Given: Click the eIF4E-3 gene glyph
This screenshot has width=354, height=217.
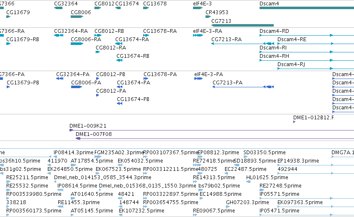Looking at the screenshot, I should (198, 8).
